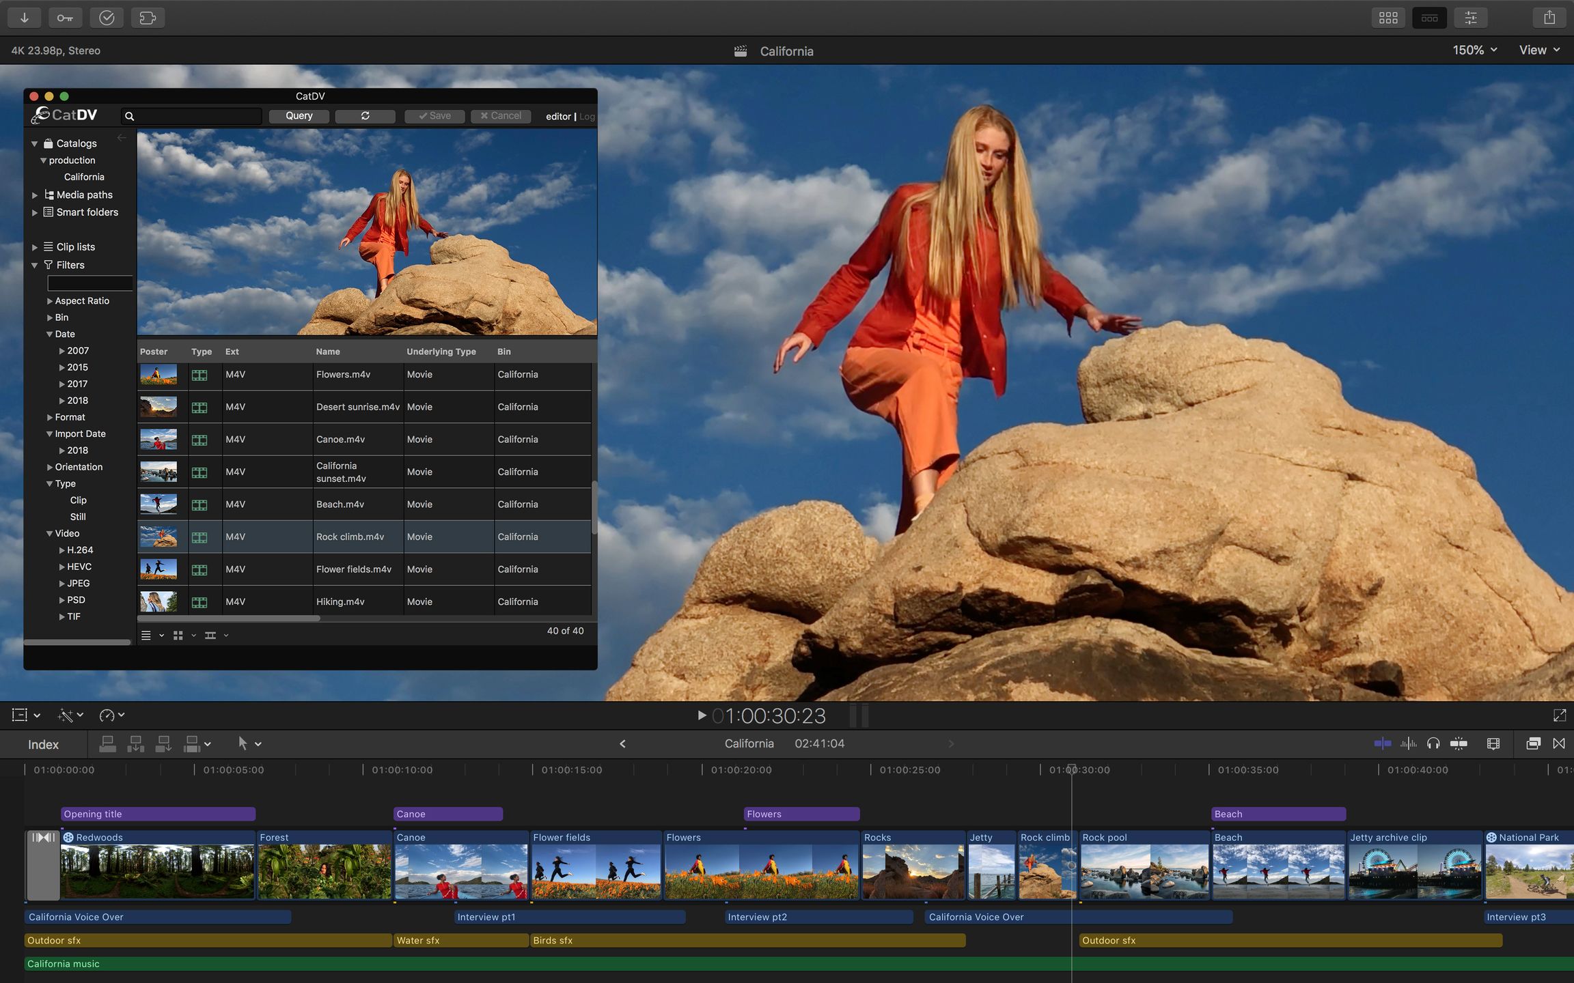1574x983 pixels.
Task: Solo audio using the headphones icon
Action: click(x=1433, y=743)
